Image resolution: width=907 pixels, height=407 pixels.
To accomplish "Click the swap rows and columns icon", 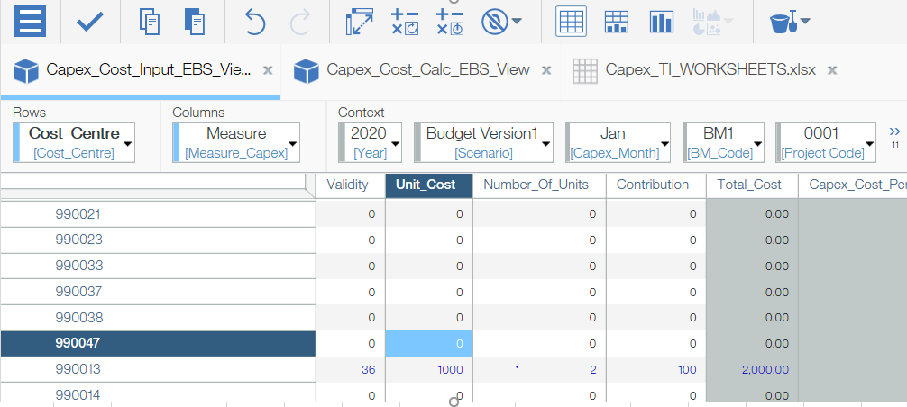I will click(x=360, y=22).
